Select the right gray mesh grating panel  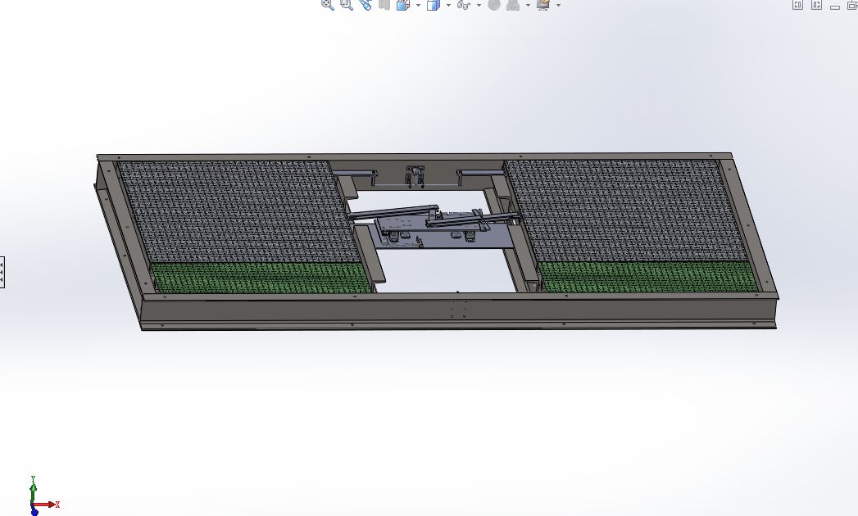point(624,210)
